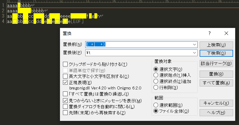Click the 上検索(U) search up button
Viewport: 239px width, 125px height.
pyautogui.click(x=216, y=45)
